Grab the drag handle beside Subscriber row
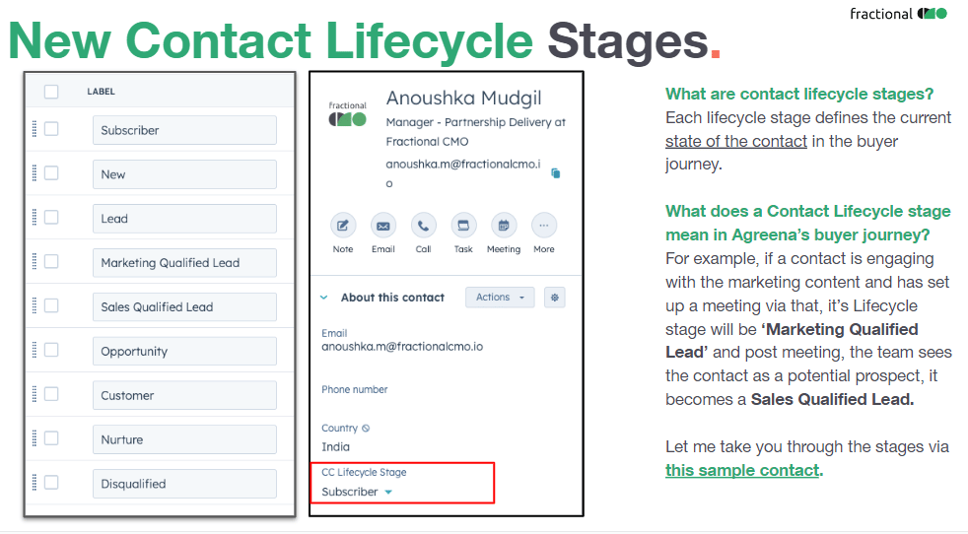Image resolution: width=968 pixels, height=534 pixels. coord(35,129)
